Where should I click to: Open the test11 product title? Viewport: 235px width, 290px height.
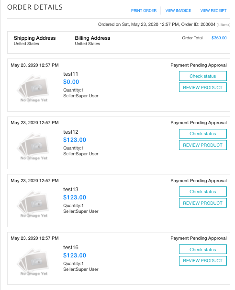70,74
